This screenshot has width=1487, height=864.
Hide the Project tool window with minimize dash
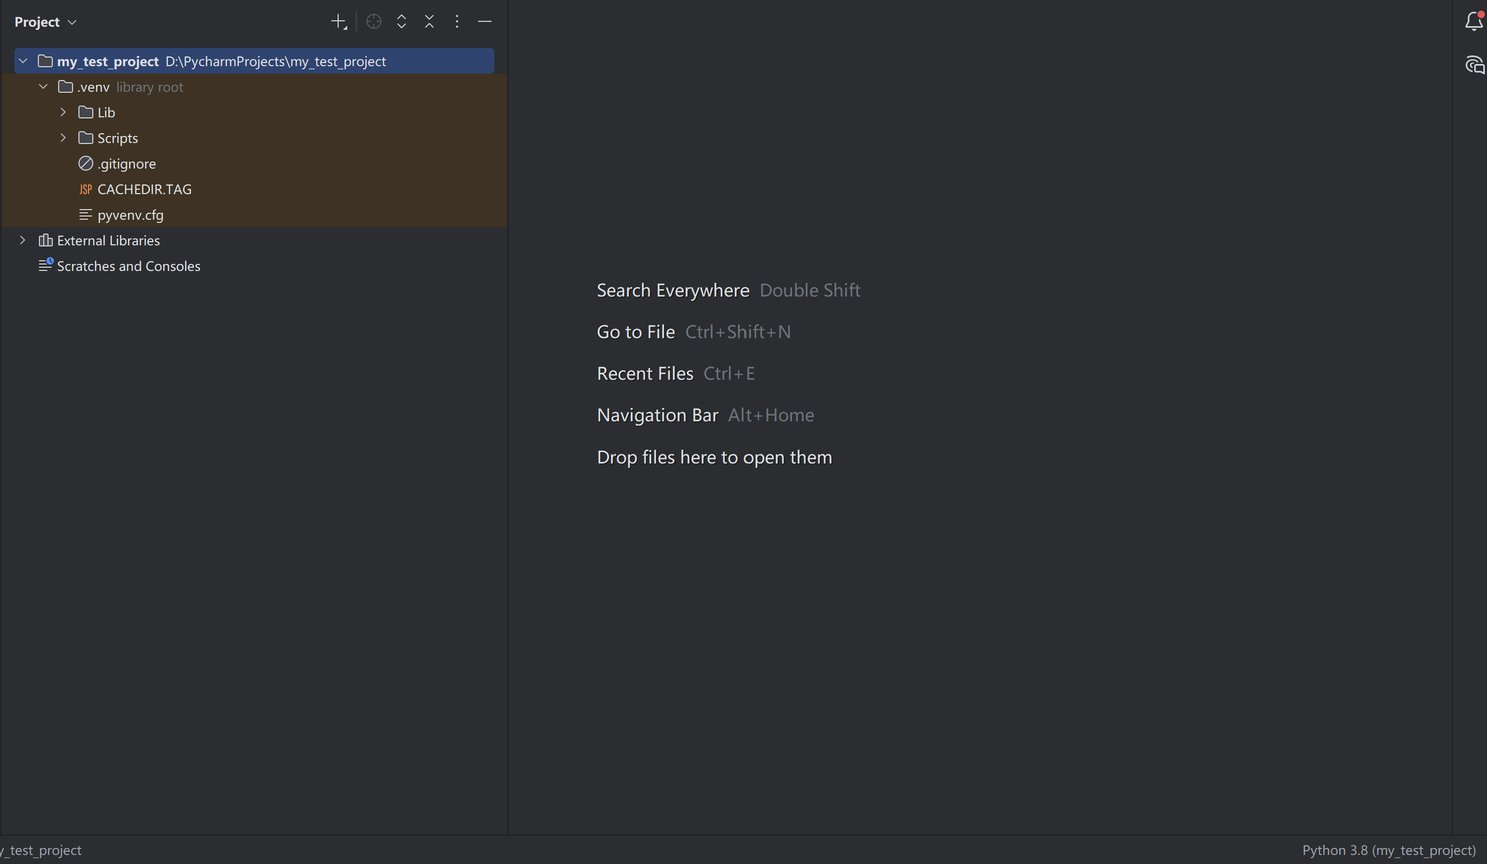(x=484, y=22)
